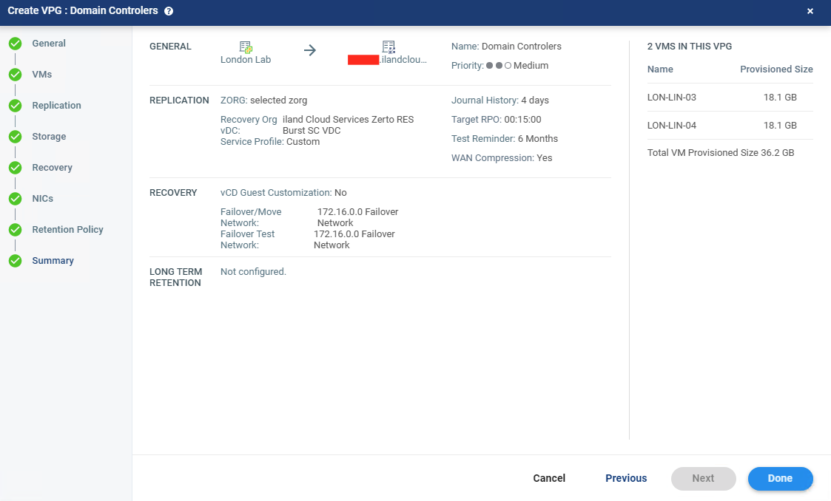
Task: Open the VMs wizard step
Action: tap(41, 75)
